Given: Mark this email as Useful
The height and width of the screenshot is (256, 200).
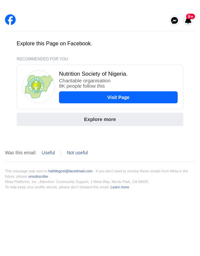Looking at the screenshot, I should 48,153.
